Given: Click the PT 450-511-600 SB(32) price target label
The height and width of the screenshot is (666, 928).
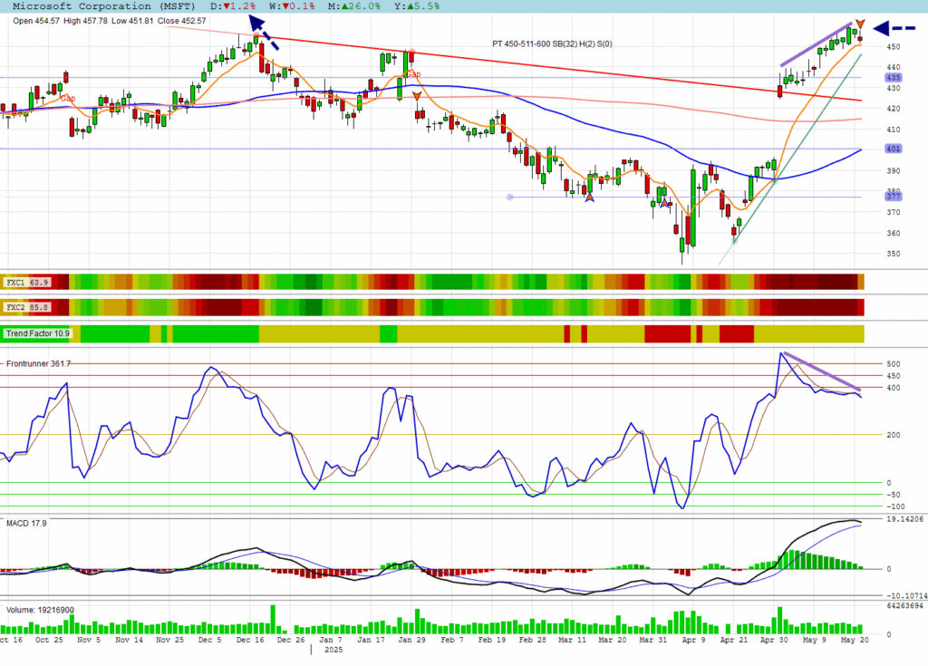Looking at the screenshot, I should [x=552, y=43].
